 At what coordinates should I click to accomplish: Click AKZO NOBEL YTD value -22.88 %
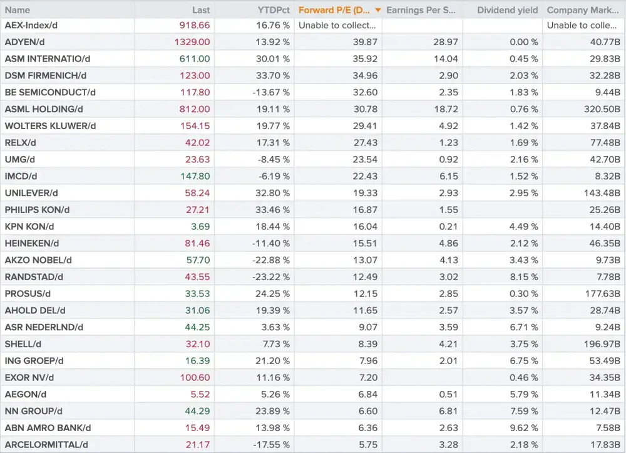click(271, 260)
